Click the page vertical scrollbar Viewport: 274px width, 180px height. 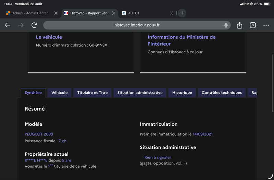click(x=273, y=83)
